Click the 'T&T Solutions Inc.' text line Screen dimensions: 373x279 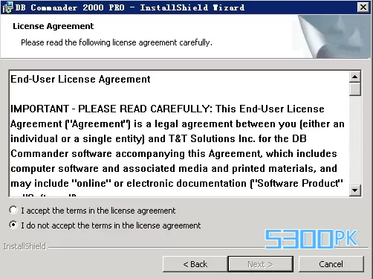tap(158, 138)
